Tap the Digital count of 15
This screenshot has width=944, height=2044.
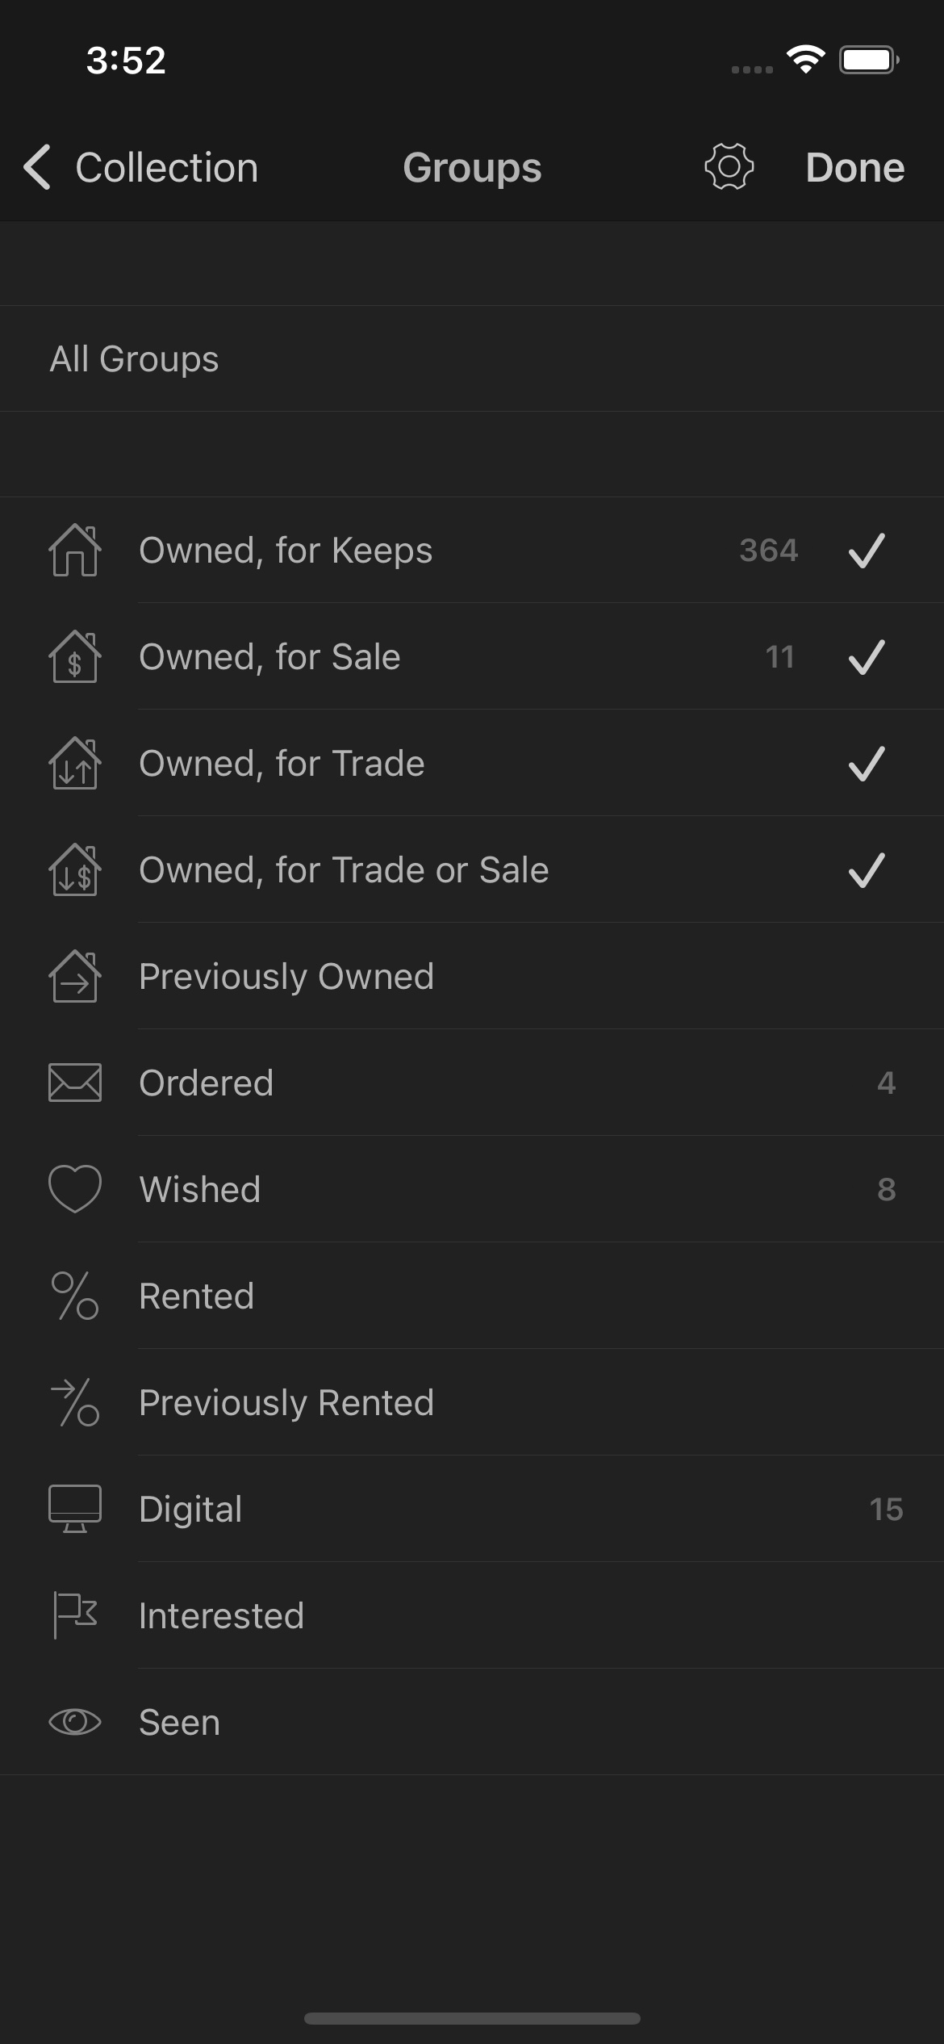pos(886,1510)
